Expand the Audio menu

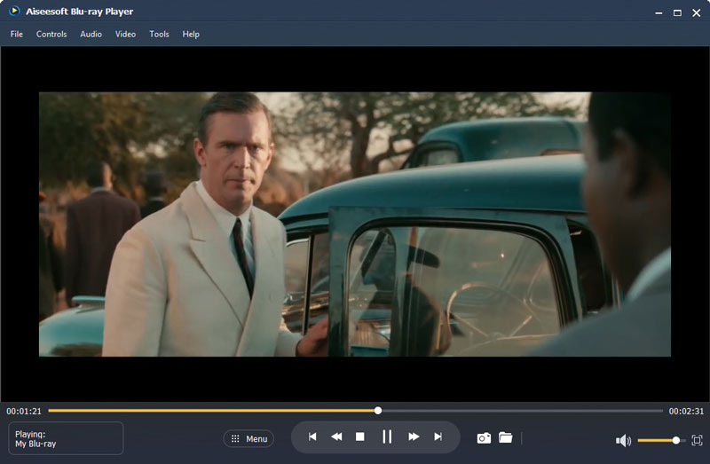[91, 34]
